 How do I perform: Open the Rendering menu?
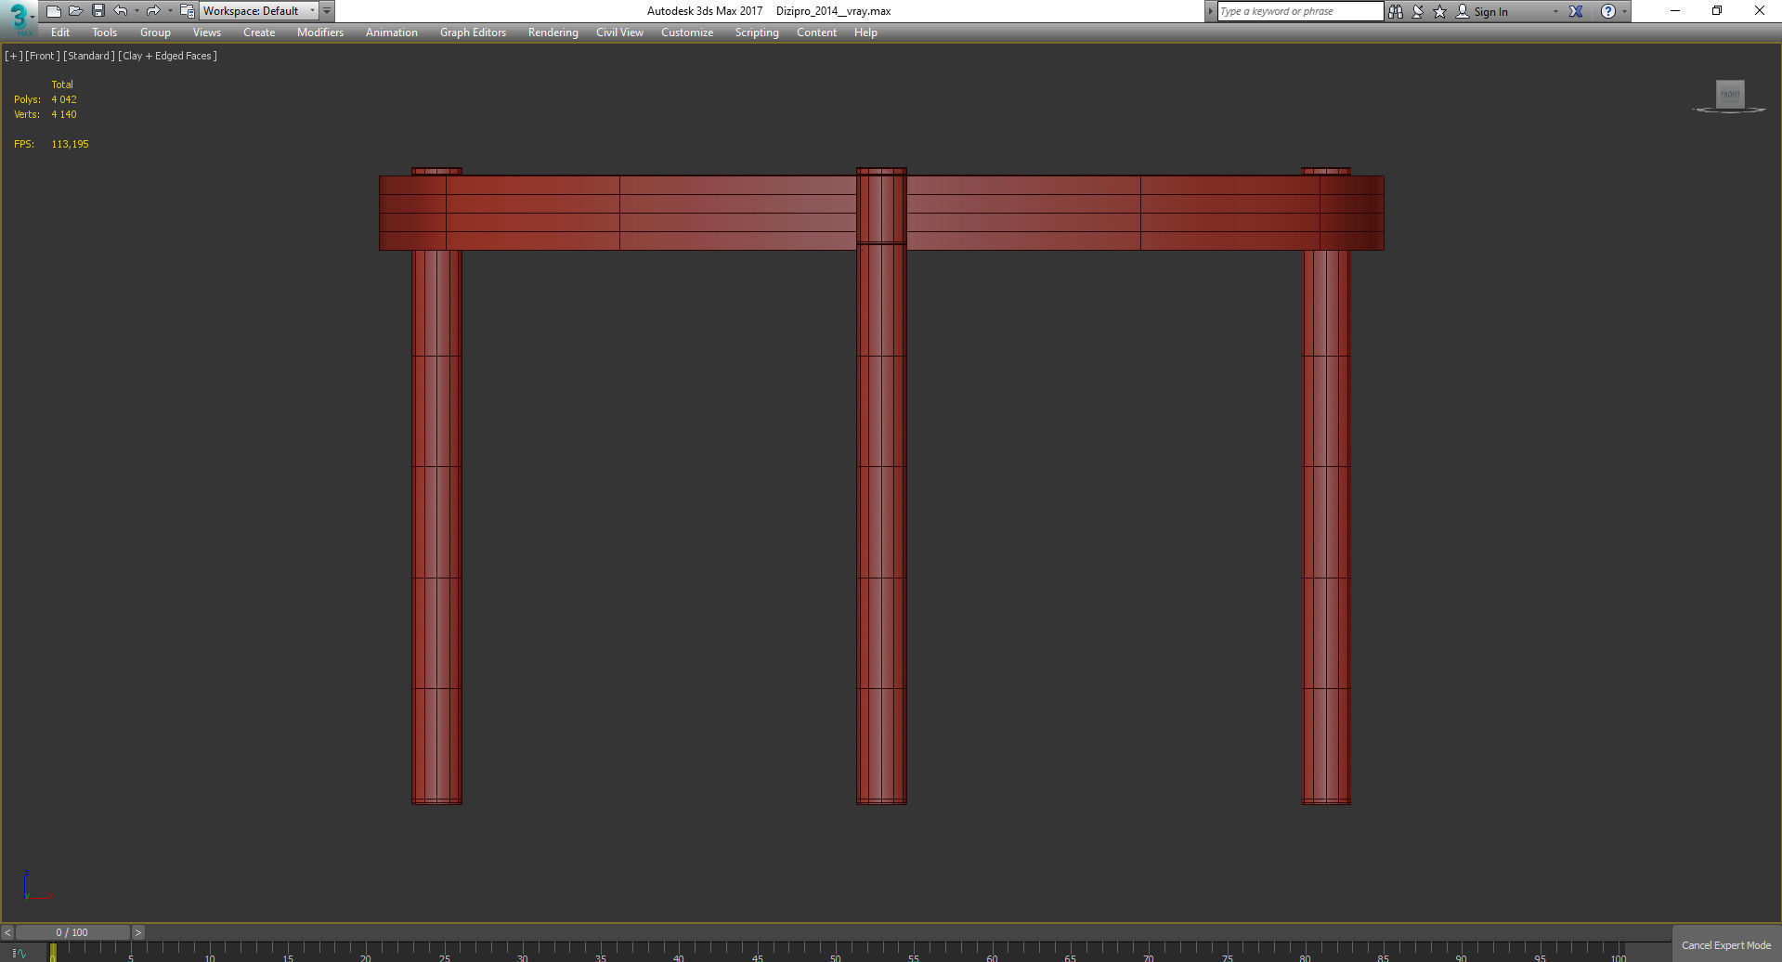pyautogui.click(x=553, y=32)
